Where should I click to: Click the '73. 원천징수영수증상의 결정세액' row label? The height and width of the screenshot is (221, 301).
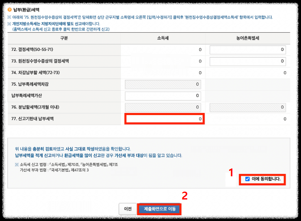click(40, 61)
